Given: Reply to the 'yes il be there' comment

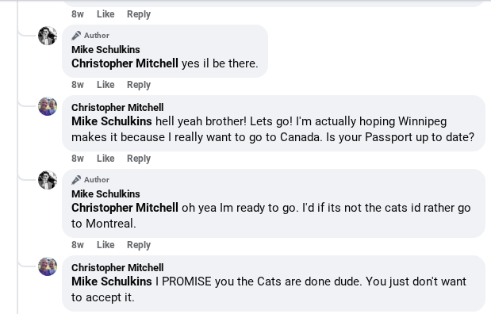Looking at the screenshot, I should click(139, 85).
